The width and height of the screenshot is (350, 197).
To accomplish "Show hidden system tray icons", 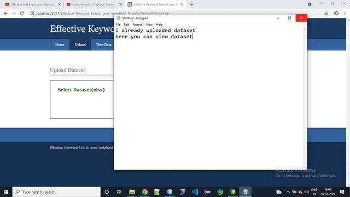I will [288, 192].
